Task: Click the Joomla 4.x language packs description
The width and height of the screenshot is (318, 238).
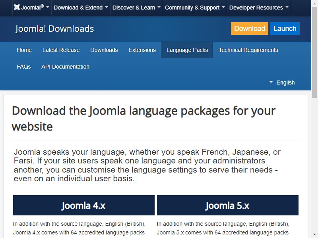Action: pyautogui.click(x=79, y=228)
